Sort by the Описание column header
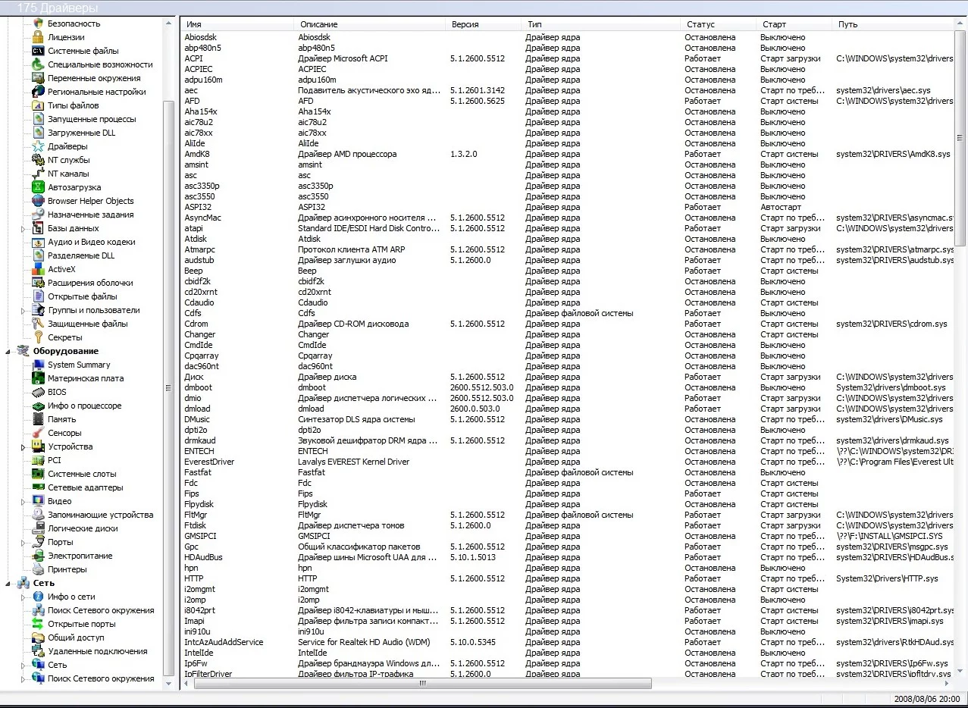The height and width of the screenshot is (708, 968). tap(370, 24)
